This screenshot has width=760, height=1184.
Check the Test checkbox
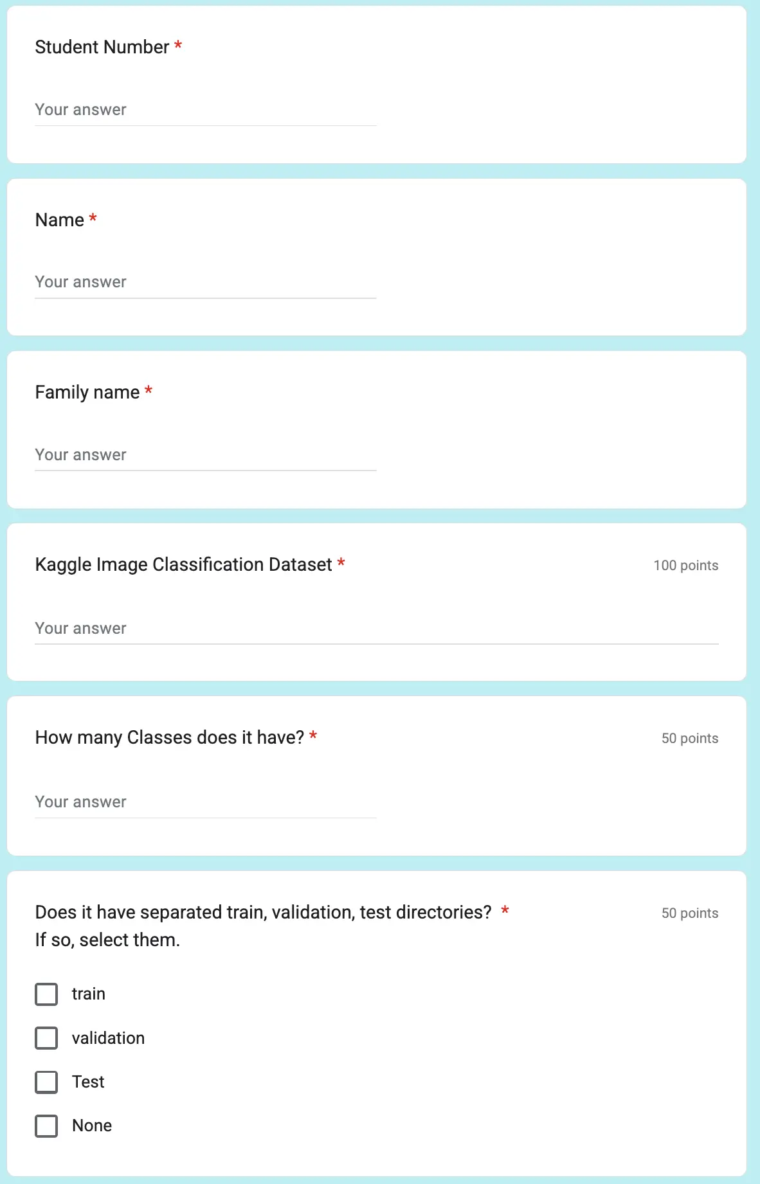tap(46, 1082)
